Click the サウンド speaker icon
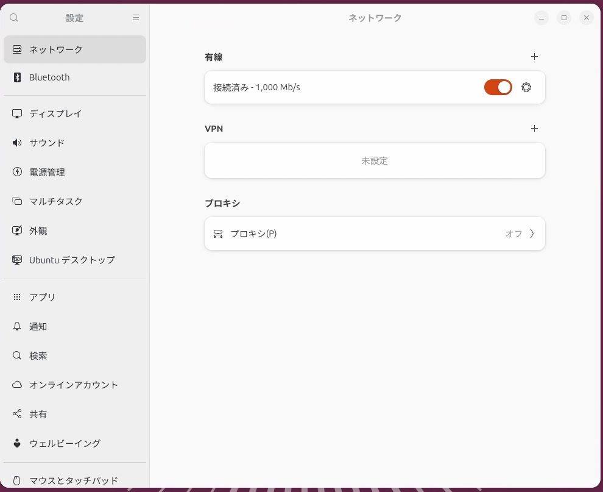This screenshot has width=603, height=492. (17, 143)
